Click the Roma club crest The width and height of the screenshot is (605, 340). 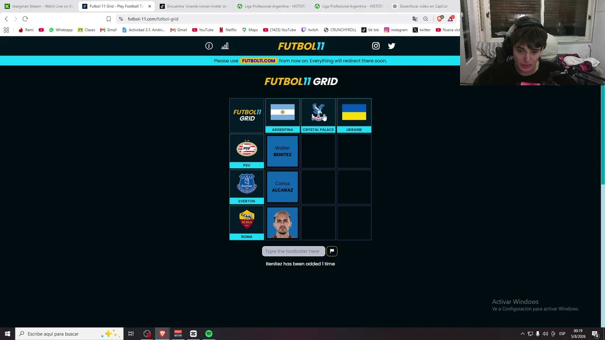click(247, 220)
